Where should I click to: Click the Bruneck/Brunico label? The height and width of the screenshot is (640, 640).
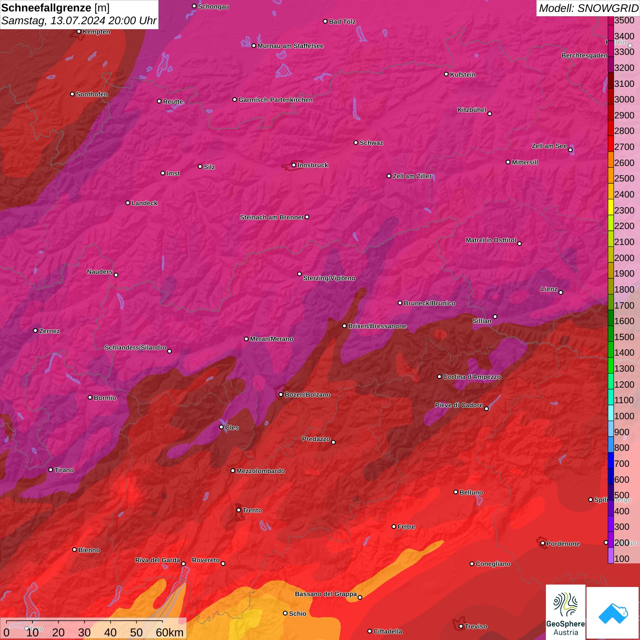[429, 303]
